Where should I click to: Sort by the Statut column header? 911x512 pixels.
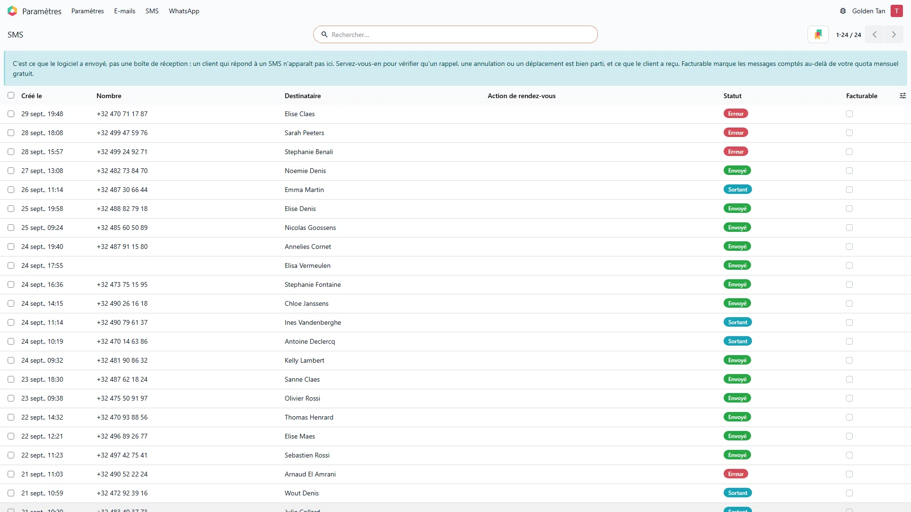click(732, 96)
